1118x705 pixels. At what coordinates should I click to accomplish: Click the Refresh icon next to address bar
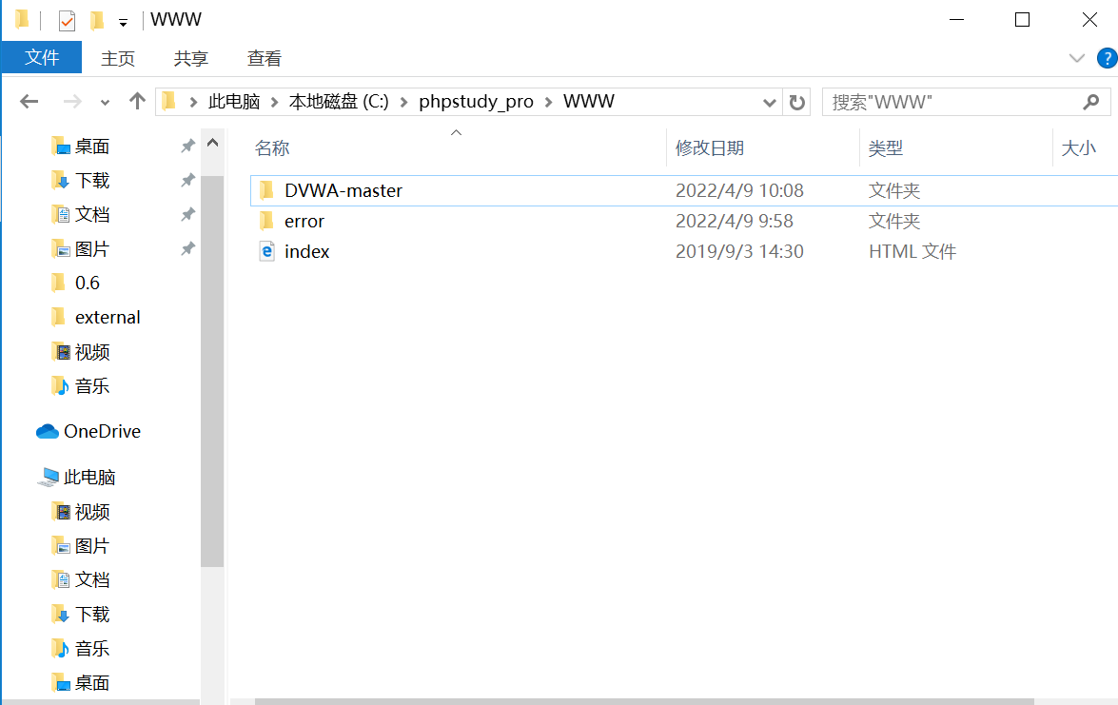797,102
